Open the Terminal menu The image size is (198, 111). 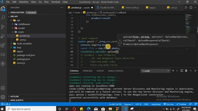(55, 2)
